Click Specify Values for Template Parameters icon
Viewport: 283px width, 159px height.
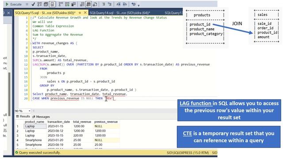tap(134, 4)
